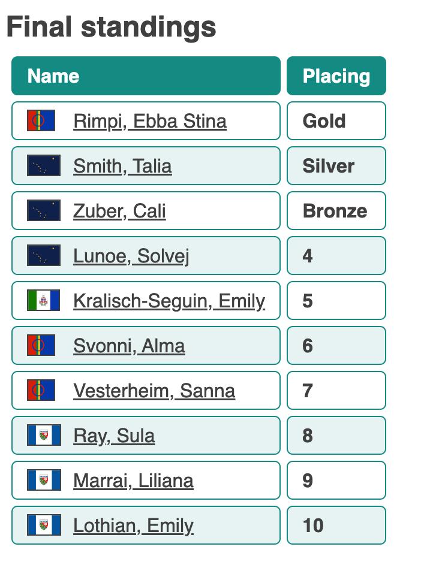Click the Name column header
Screen dimensions: 430x586
pos(146,76)
